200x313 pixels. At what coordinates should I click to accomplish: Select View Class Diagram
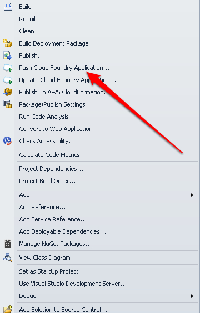coord(44,258)
